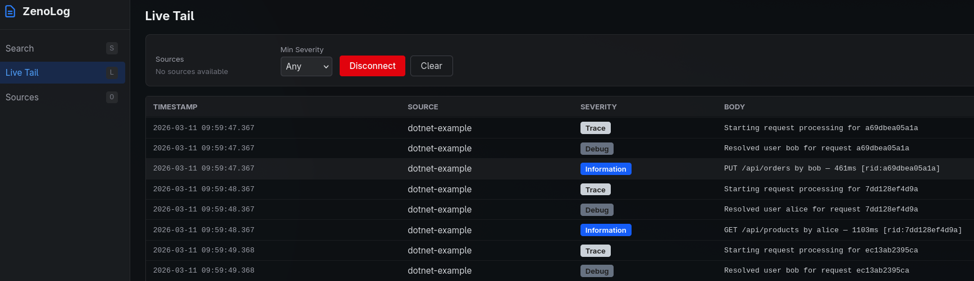Viewport: 974px width, 281px height.
Task: Click the S shortcut badge beside Search
Action: tap(112, 48)
